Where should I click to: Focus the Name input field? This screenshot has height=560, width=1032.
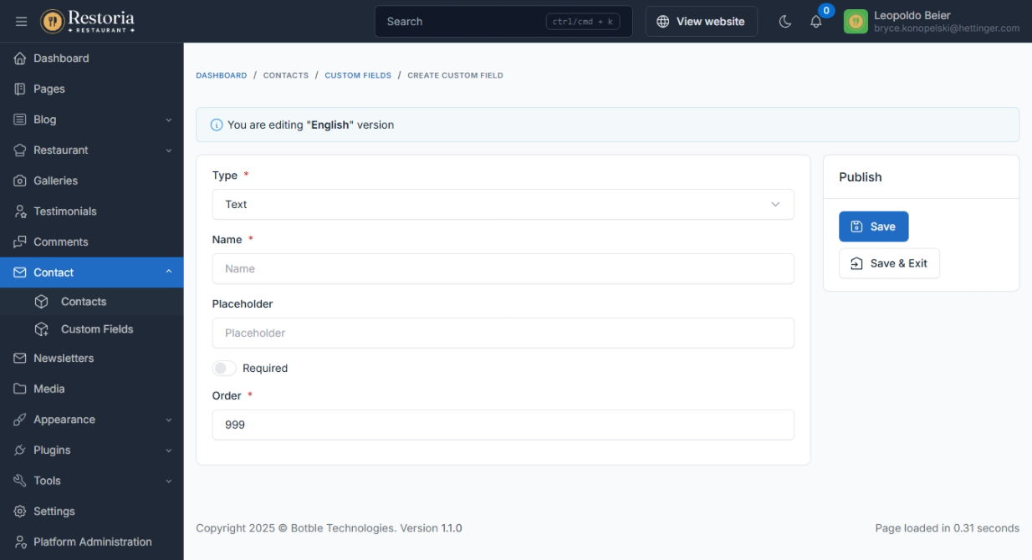pos(503,269)
